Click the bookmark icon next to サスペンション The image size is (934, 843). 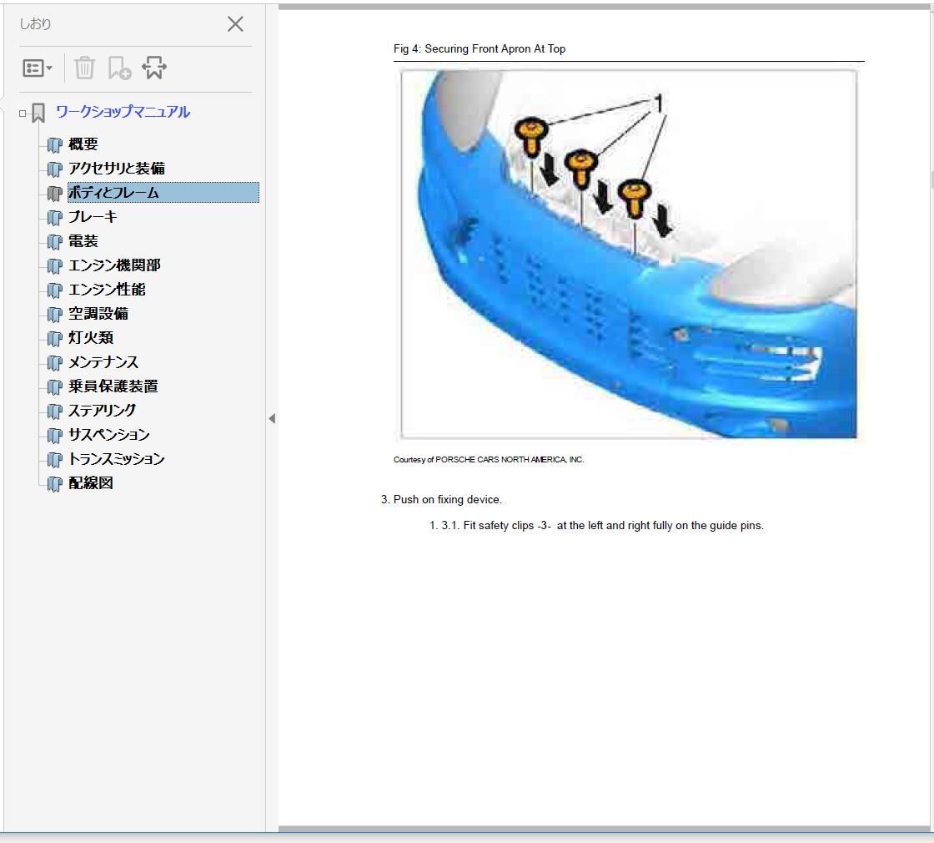[x=55, y=436]
